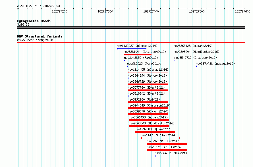
Task: Click the red bar under nsv2808503 (Huddleston2016)
Action: [149, 126]
